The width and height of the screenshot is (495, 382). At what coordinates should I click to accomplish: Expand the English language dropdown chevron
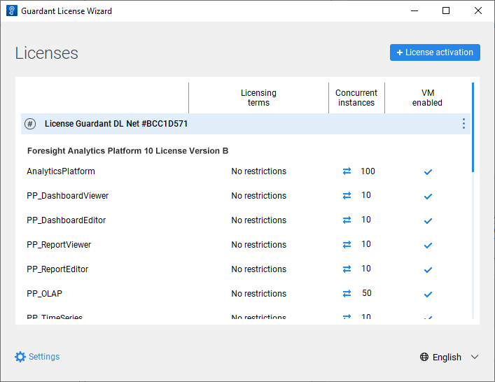[x=475, y=357]
